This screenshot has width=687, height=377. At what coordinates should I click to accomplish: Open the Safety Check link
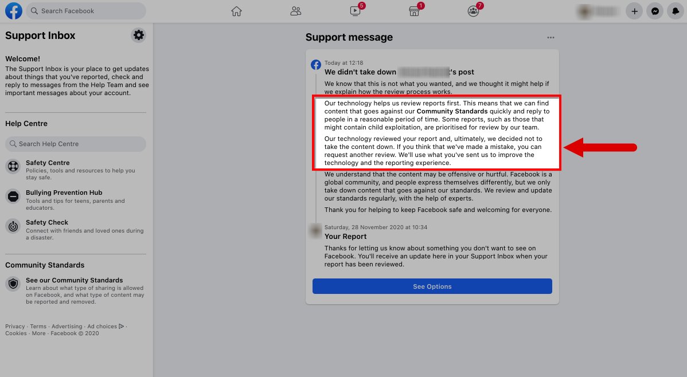coord(47,222)
